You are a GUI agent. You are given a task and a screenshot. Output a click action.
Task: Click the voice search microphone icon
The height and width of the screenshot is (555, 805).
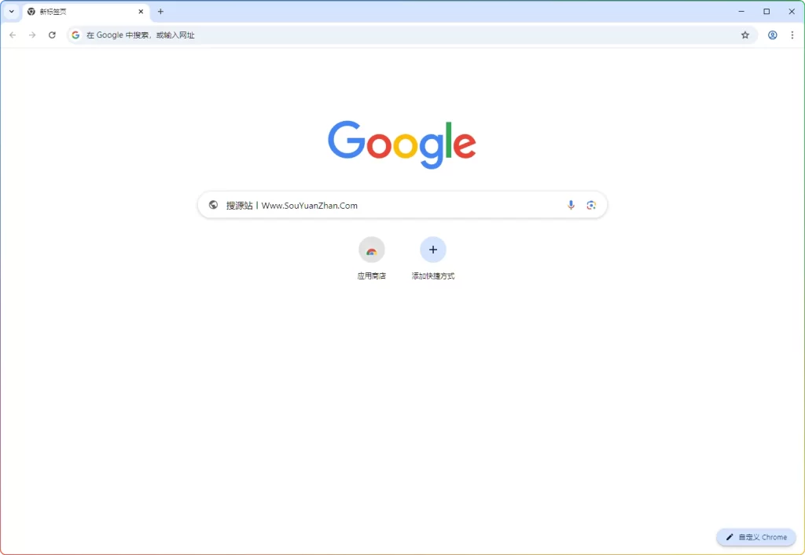[571, 205]
